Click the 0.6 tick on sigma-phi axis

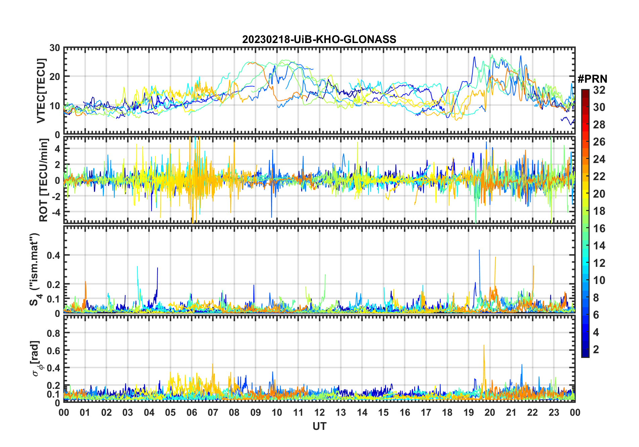[x=53, y=351]
